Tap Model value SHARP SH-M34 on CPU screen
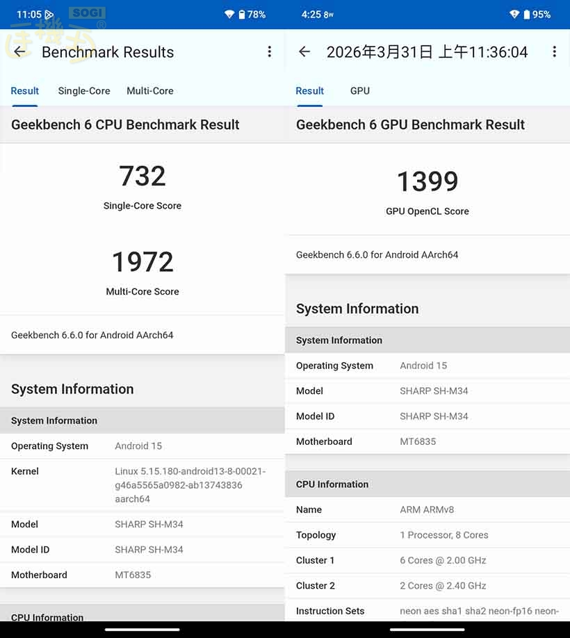 (x=149, y=525)
